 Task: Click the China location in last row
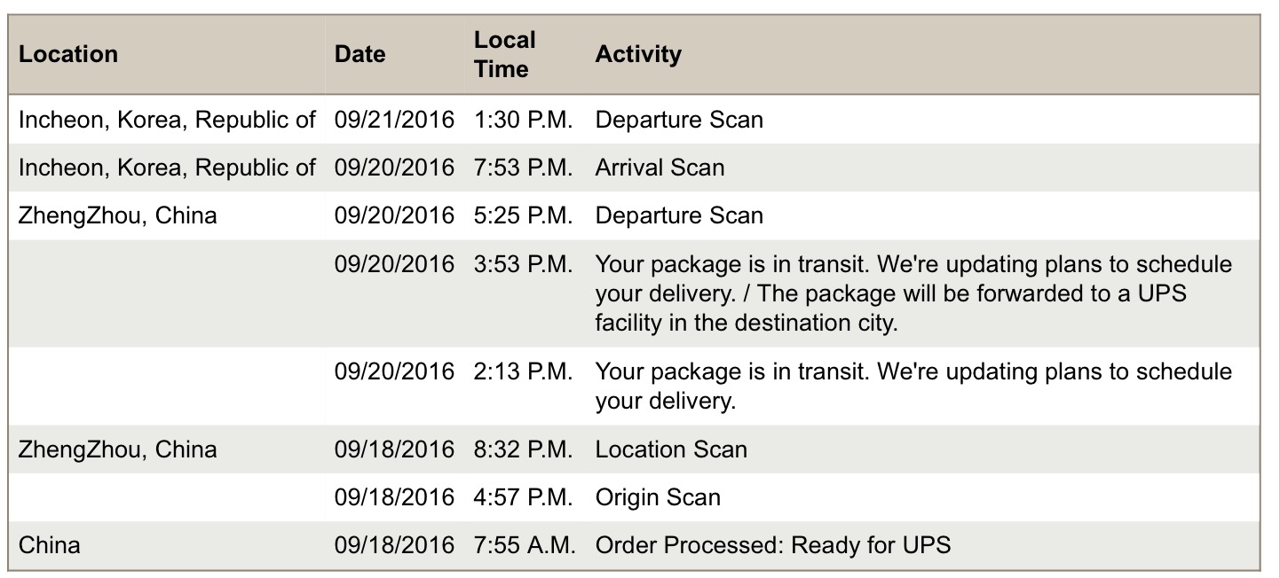(x=50, y=544)
